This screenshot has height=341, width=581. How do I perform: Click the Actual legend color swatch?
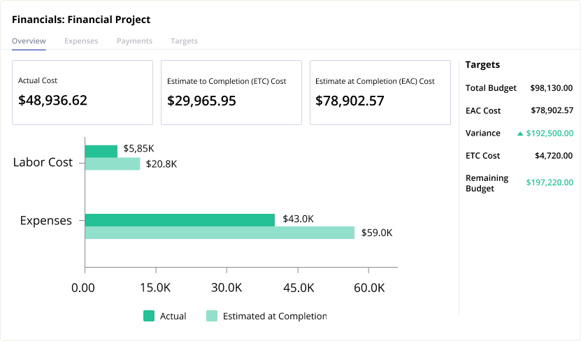pyautogui.click(x=149, y=316)
